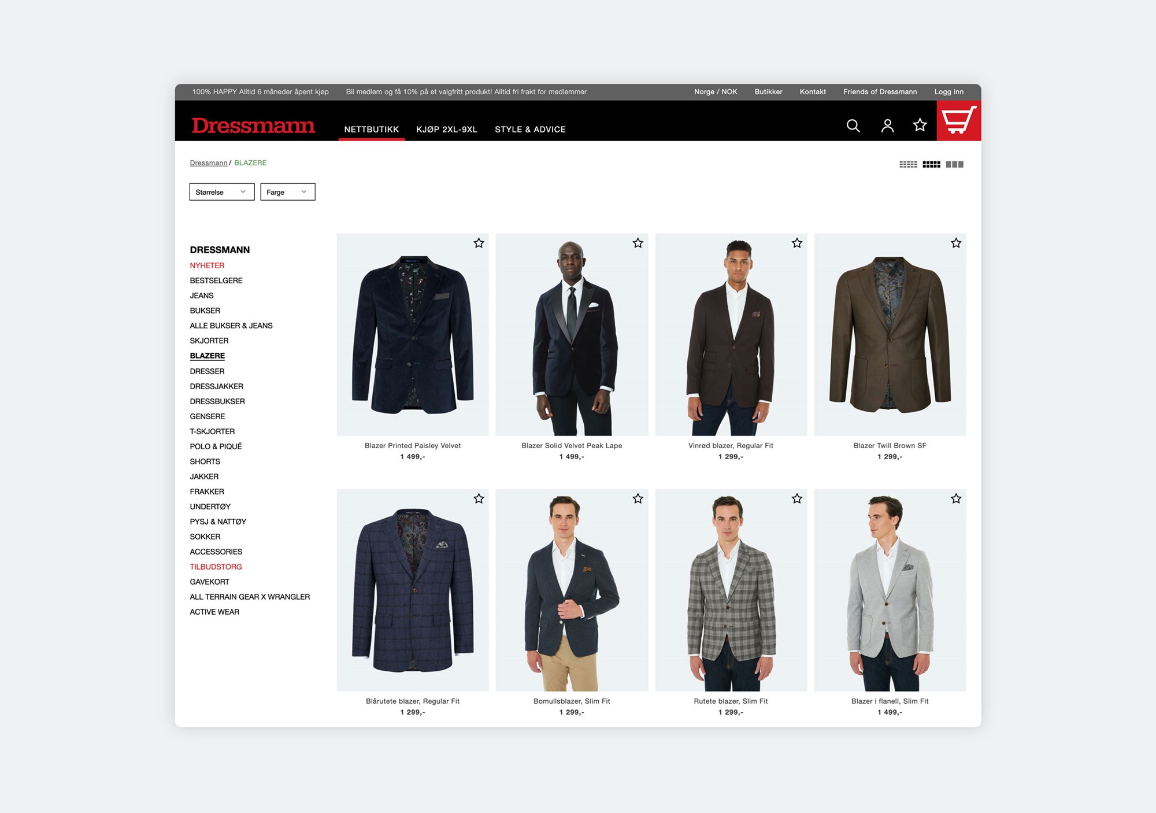Click the Bomullsblazer, Slim Fit title

click(x=572, y=701)
